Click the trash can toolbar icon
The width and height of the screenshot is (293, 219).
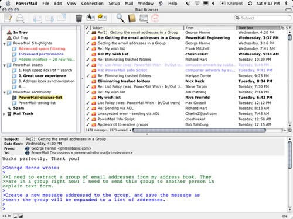click(79, 18)
